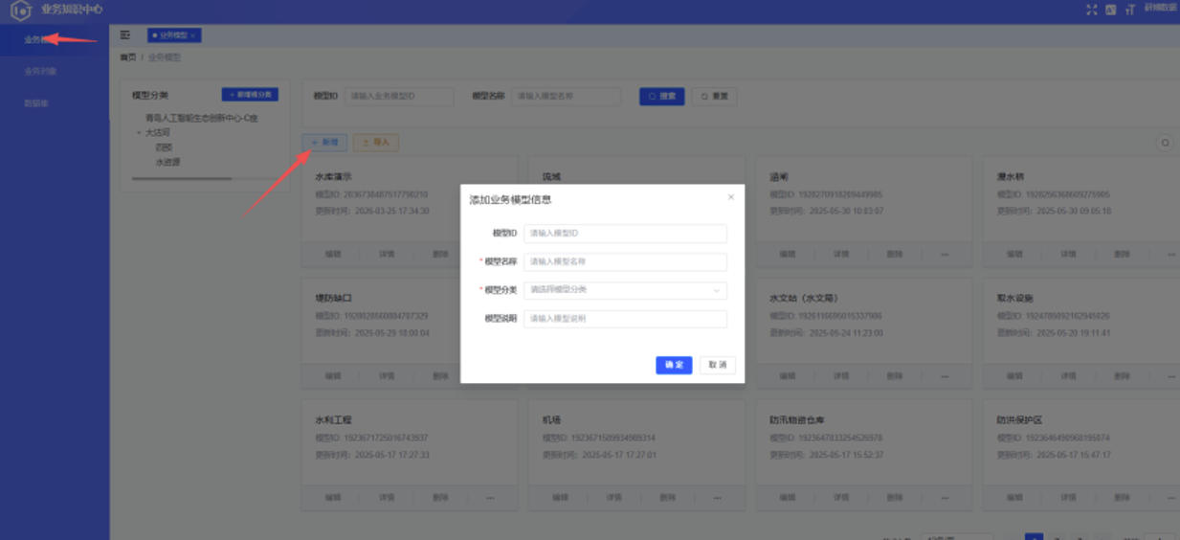1180x540 pixels.
Task: Click the 重置 button
Action: (715, 96)
